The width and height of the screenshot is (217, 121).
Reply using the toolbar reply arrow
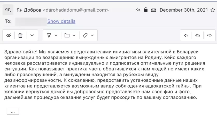point(186,36)
